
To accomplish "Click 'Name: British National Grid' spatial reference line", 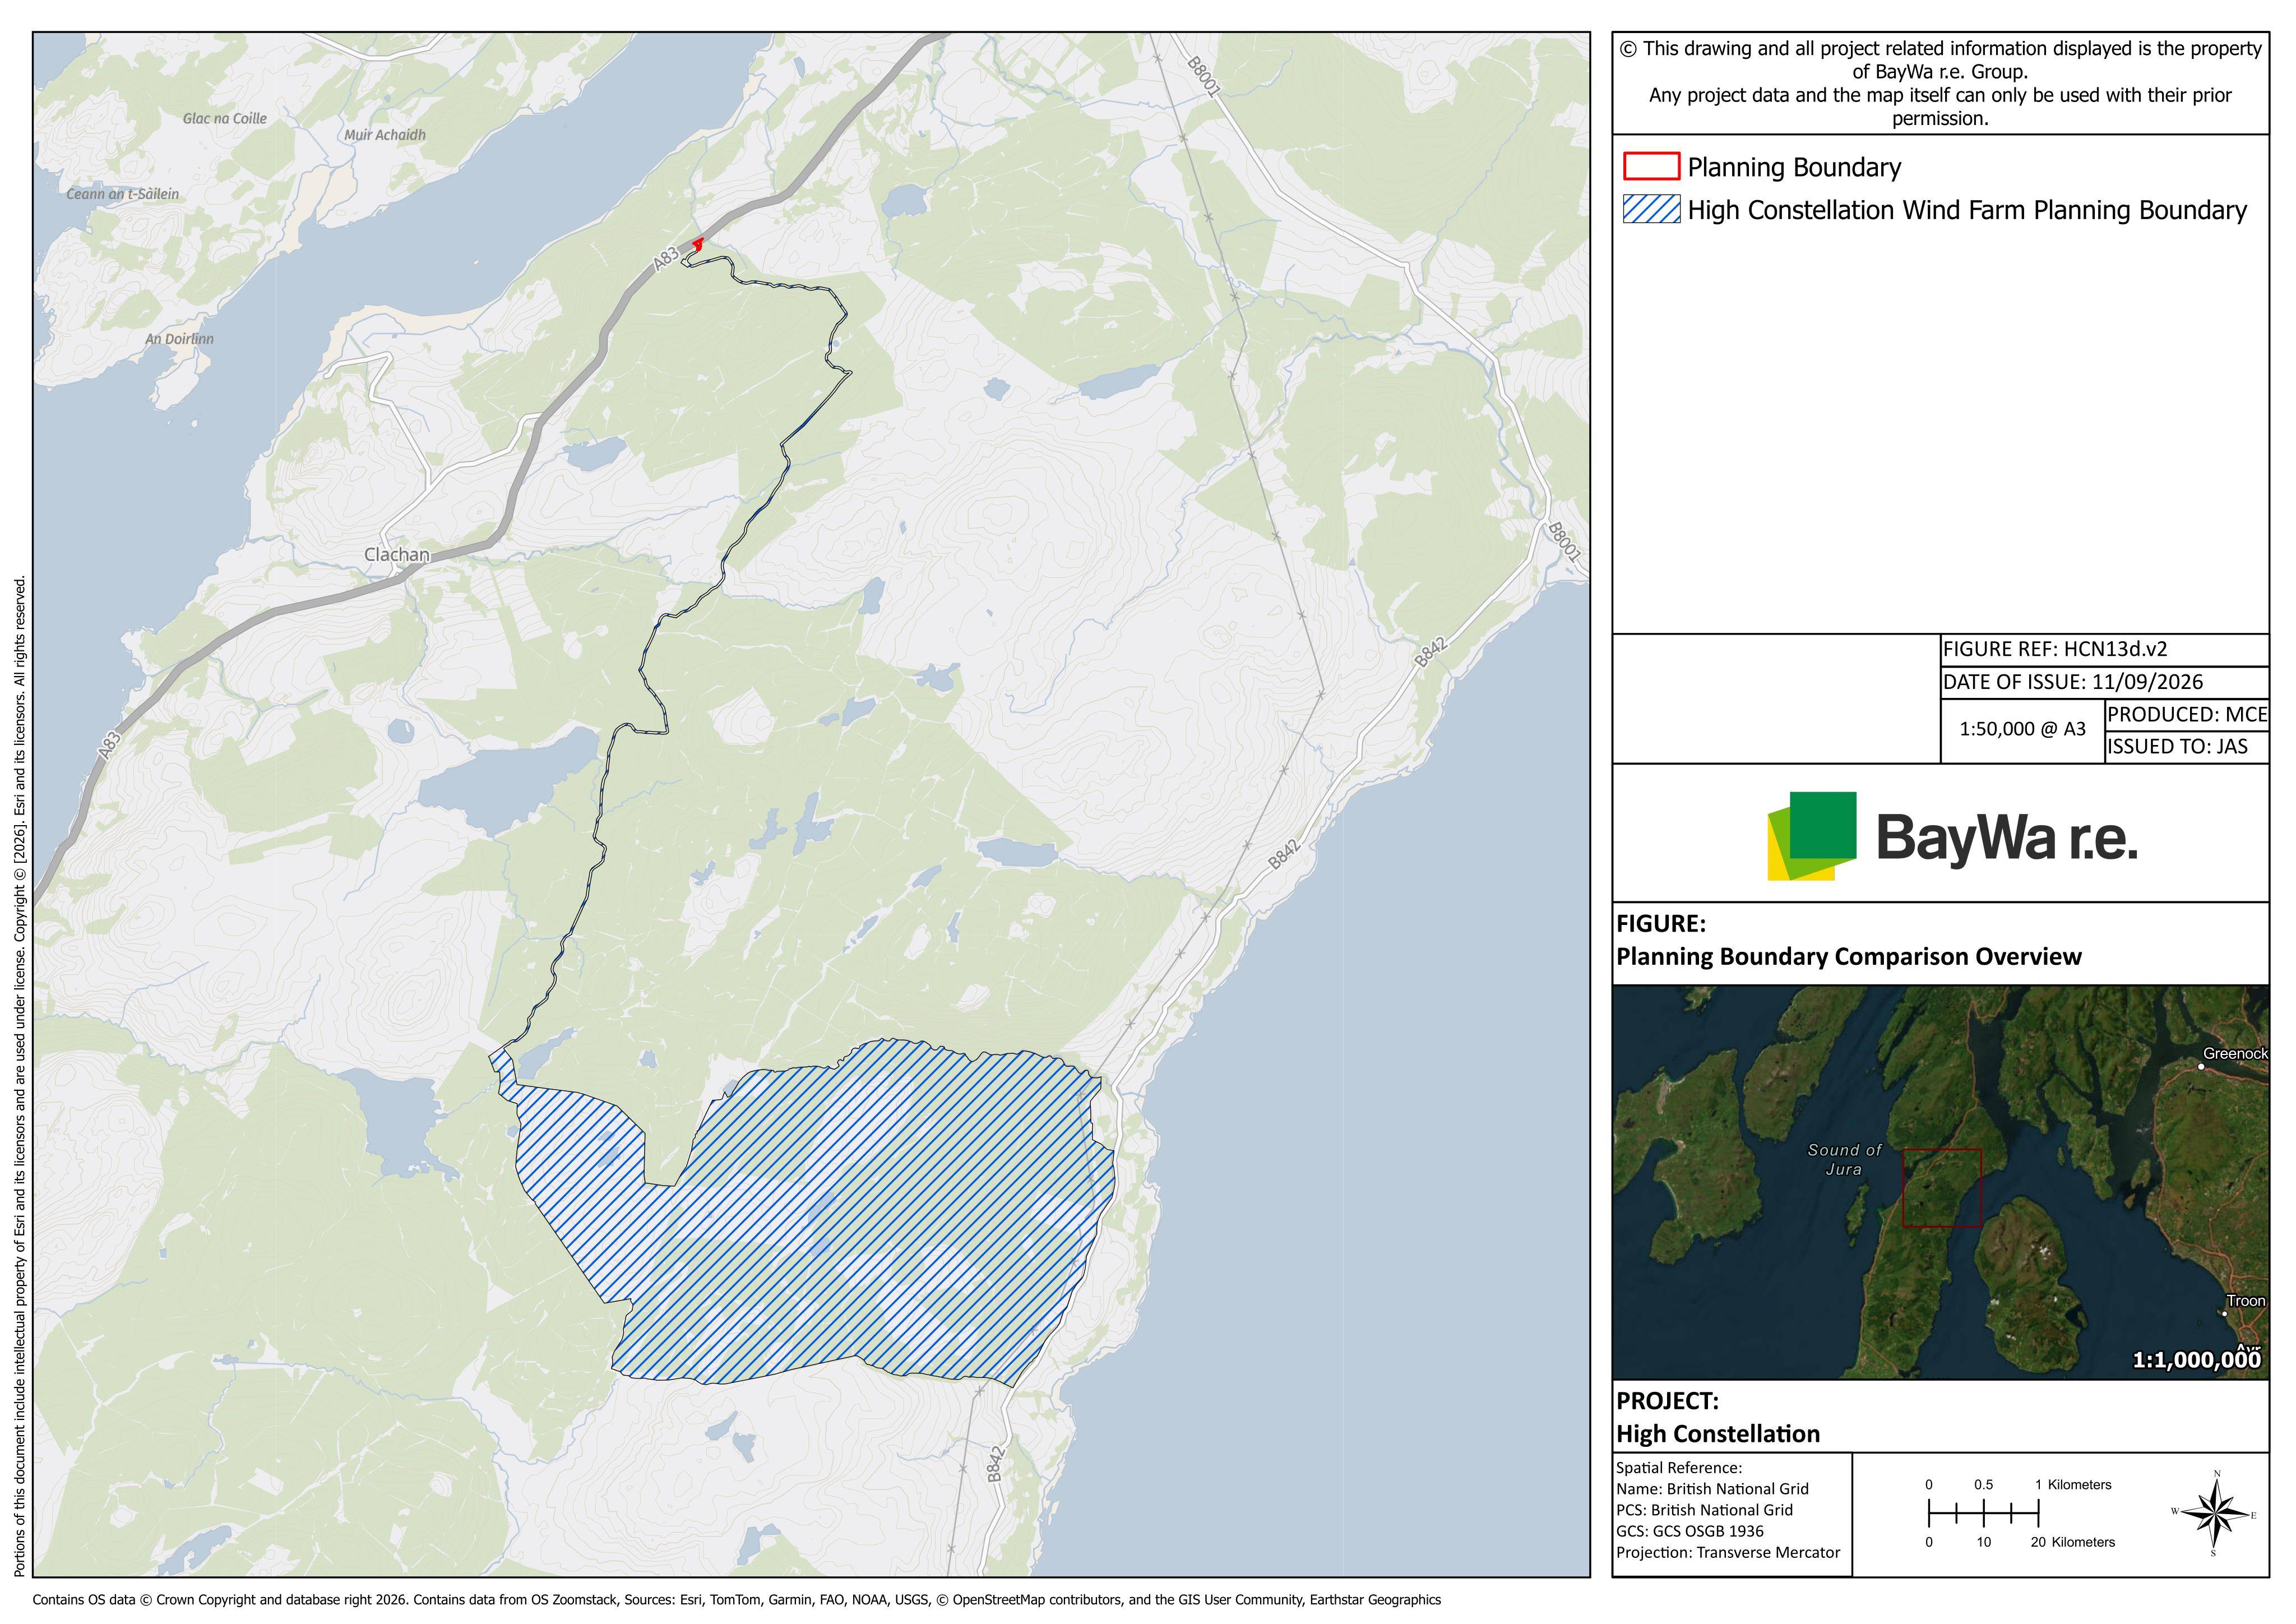I will pos(1712,1489).
